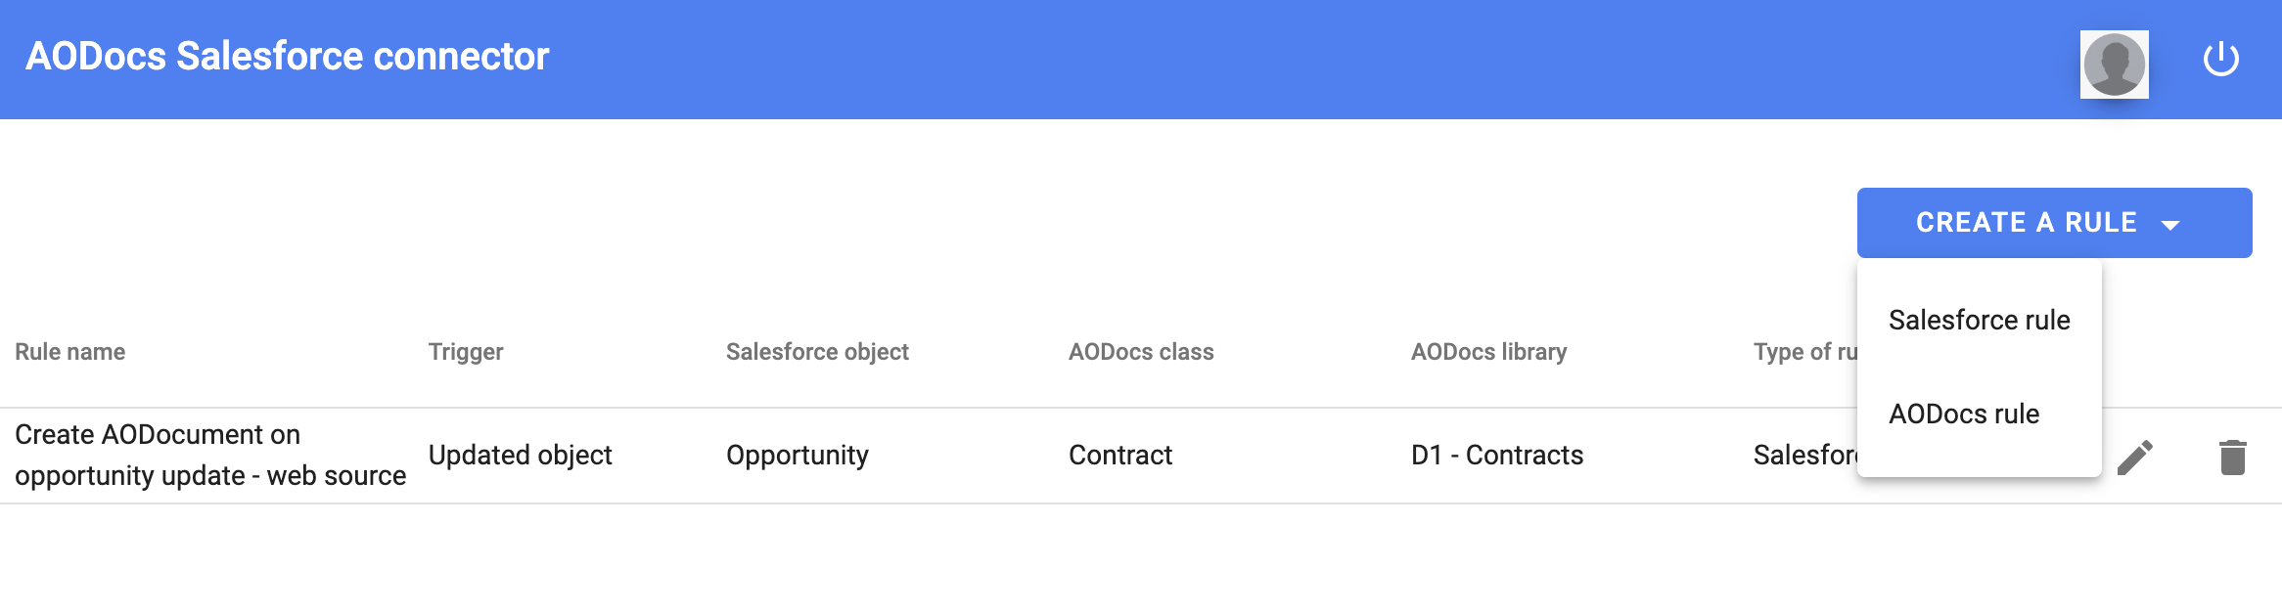Image resolution: width=2282 pixels, height=612 pixels.
Task: Click the power logout icon
Action: [2220, 59]
